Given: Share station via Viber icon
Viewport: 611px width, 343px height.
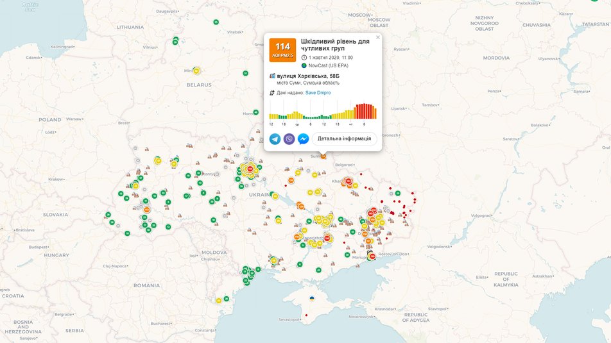Looking at the screenshot, I should (289, 138).
